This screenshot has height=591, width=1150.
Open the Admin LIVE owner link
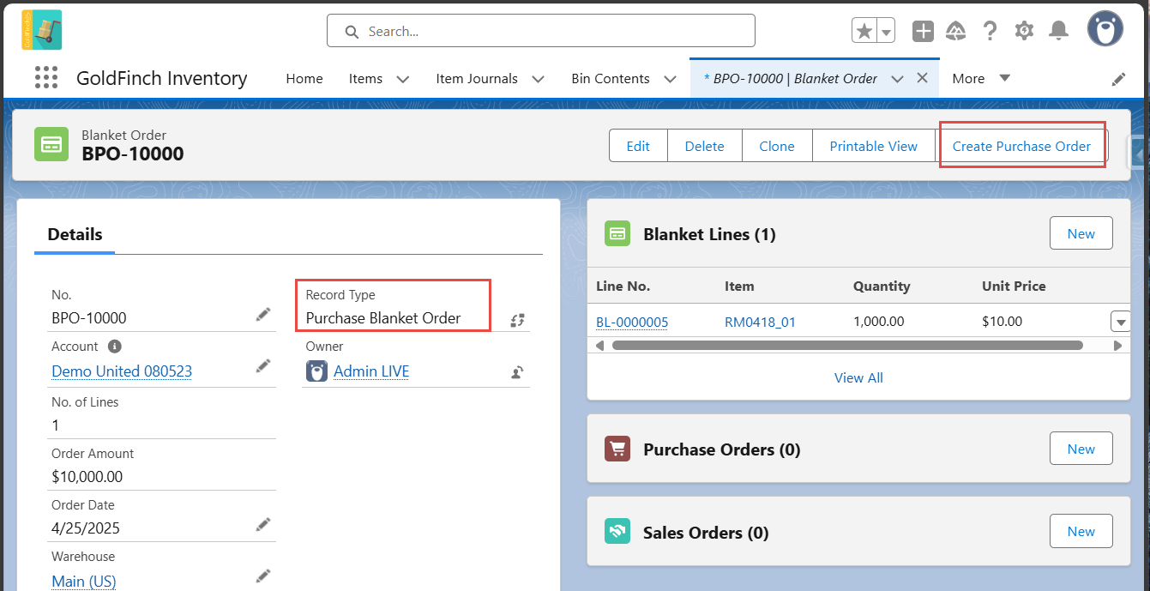click(x=371, y=371)
